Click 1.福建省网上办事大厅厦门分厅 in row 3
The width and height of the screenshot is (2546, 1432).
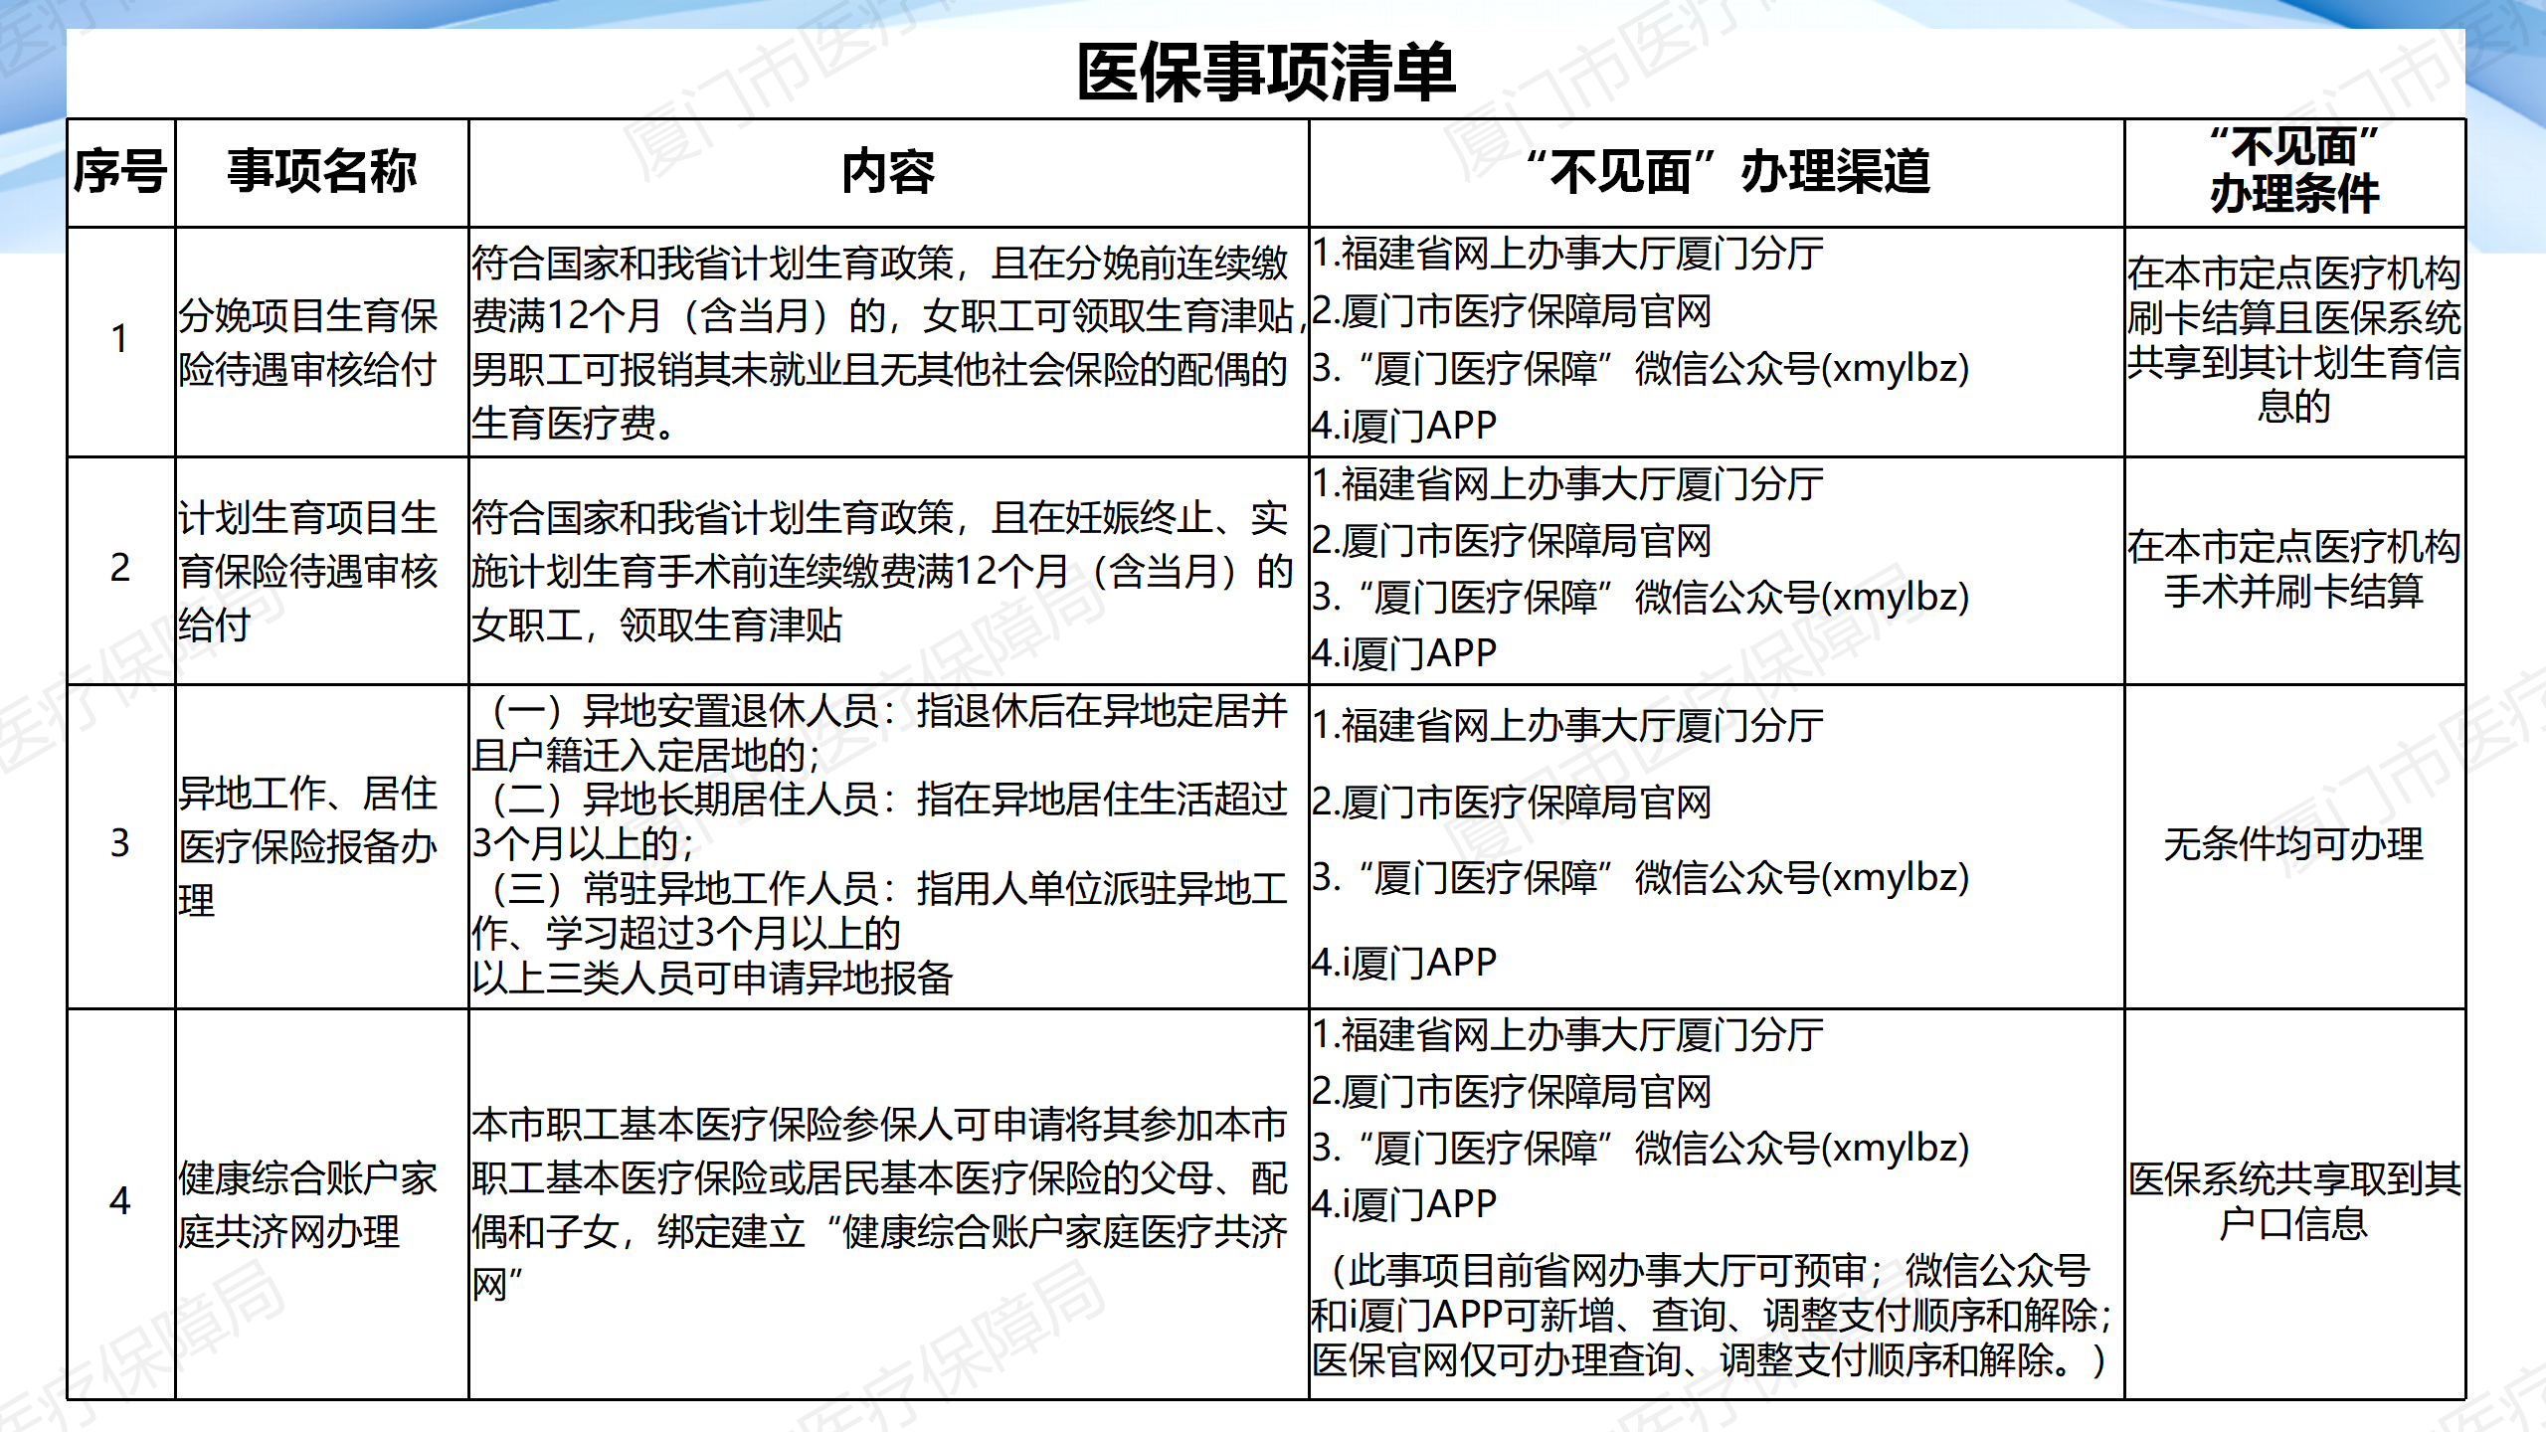(1567, 726)
